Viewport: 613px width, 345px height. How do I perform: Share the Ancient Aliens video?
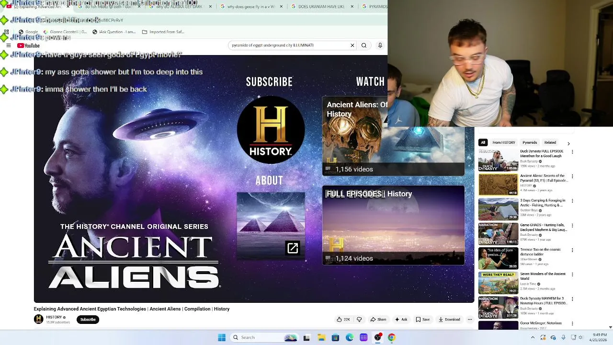378,320
